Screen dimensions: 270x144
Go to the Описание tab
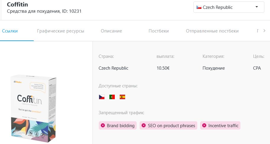click(x=111, y=31)
